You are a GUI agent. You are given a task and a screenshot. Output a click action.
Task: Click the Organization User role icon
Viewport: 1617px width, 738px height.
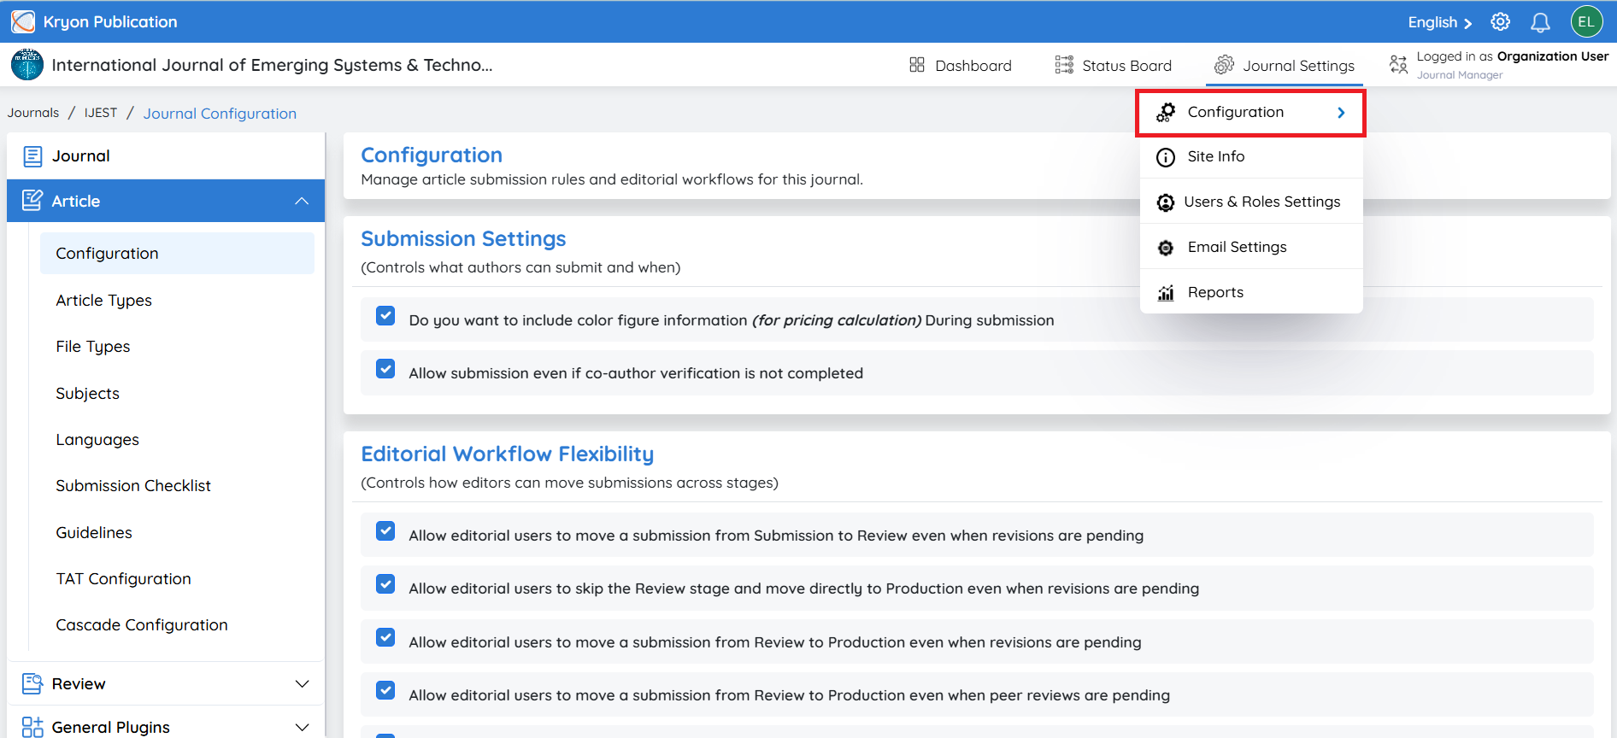[x=1398, y=65]
